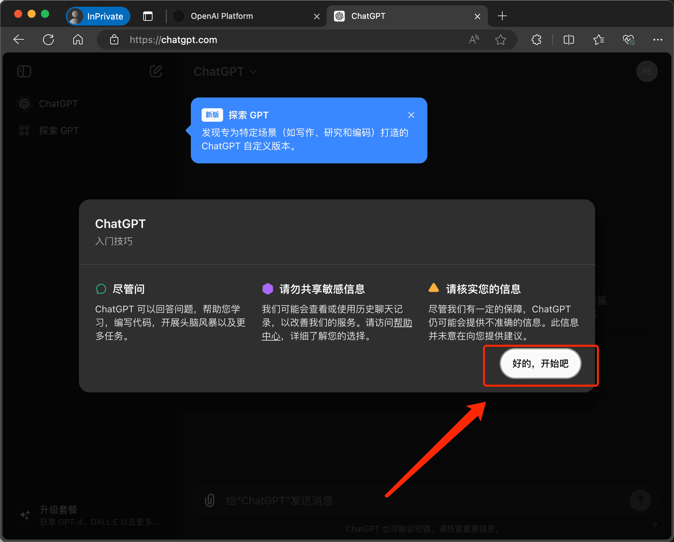
Task: Expand ChatGPT model selector dropdown
Action: [225, 72]
